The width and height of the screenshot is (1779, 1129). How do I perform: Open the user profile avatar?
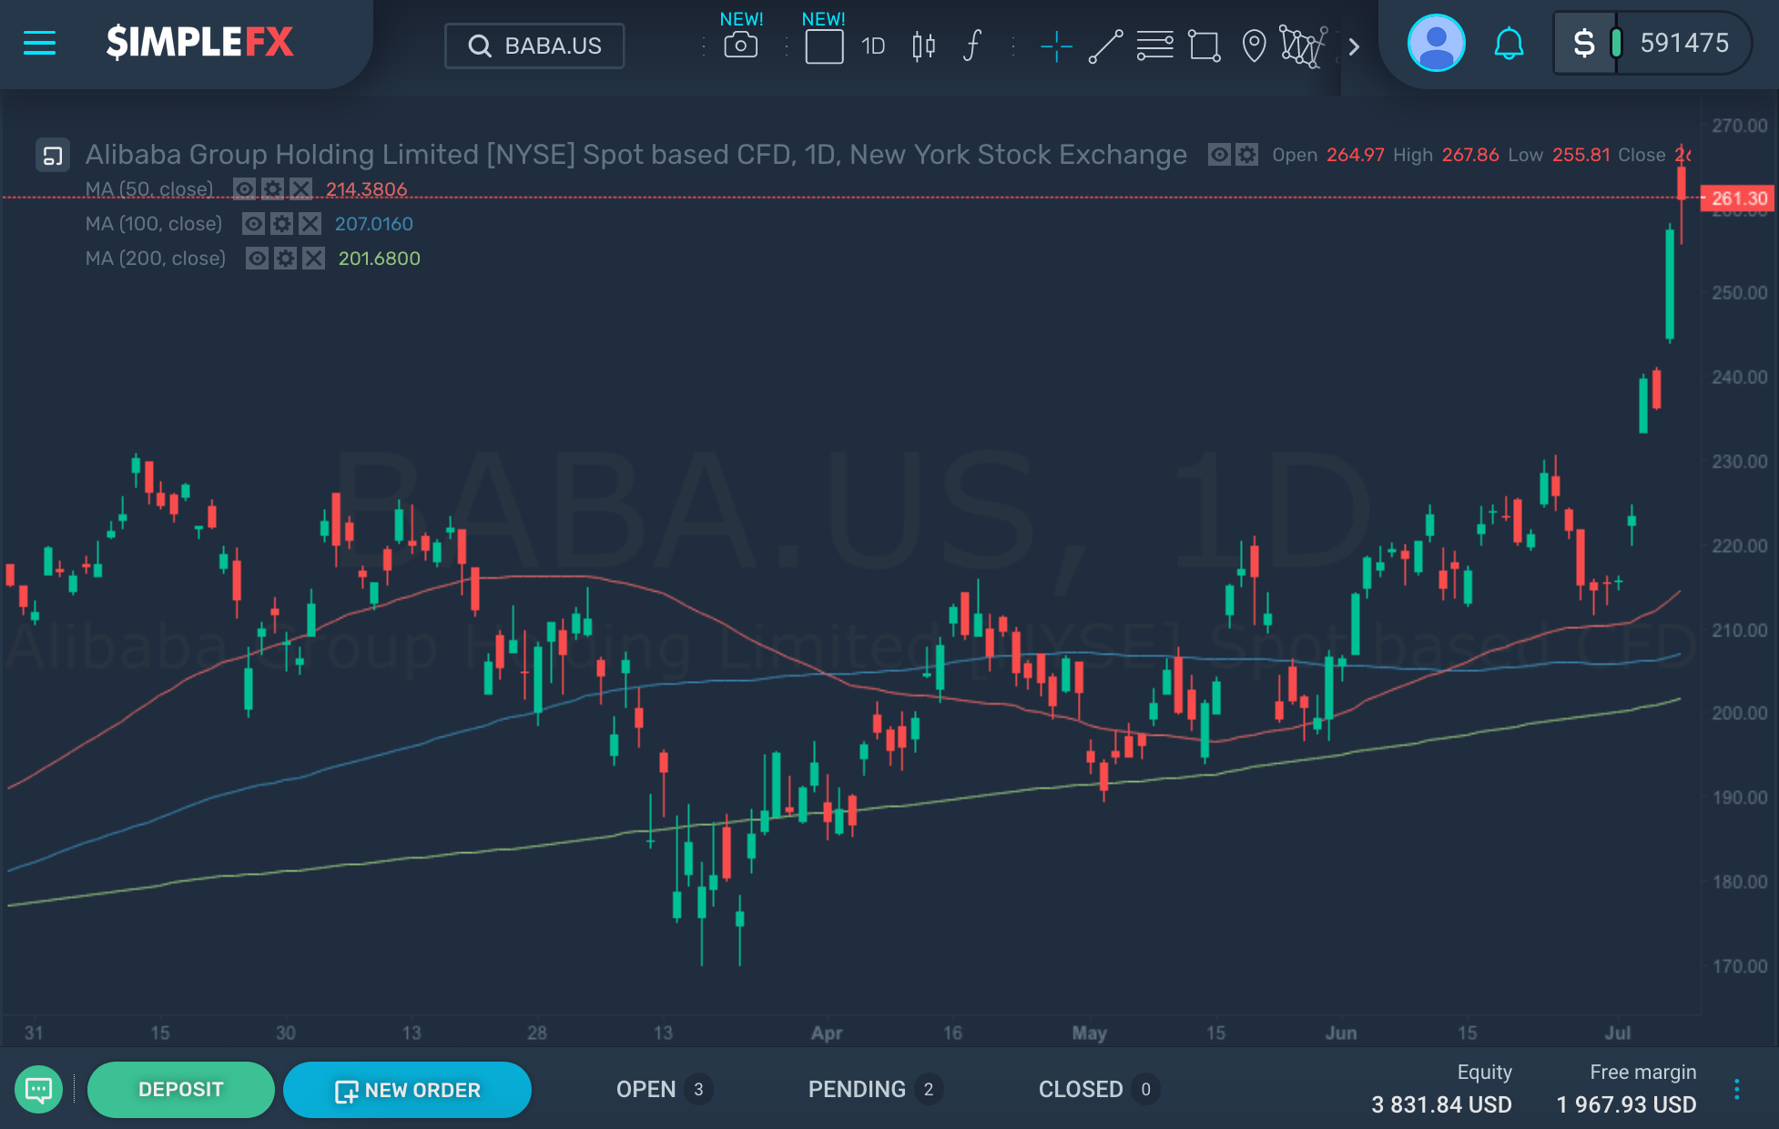tap(1436, 43)
